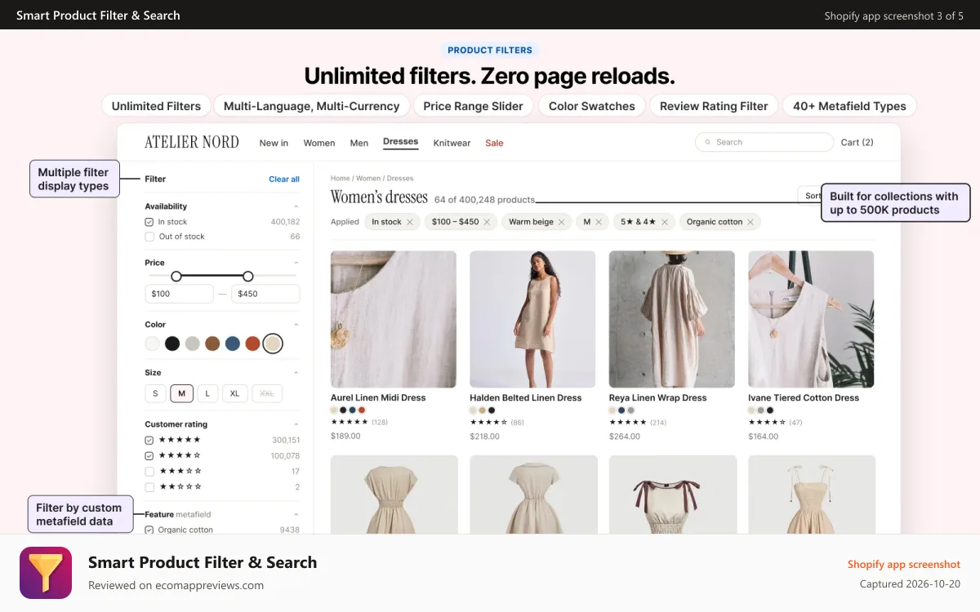Select the black color swatch

(172, 344)
